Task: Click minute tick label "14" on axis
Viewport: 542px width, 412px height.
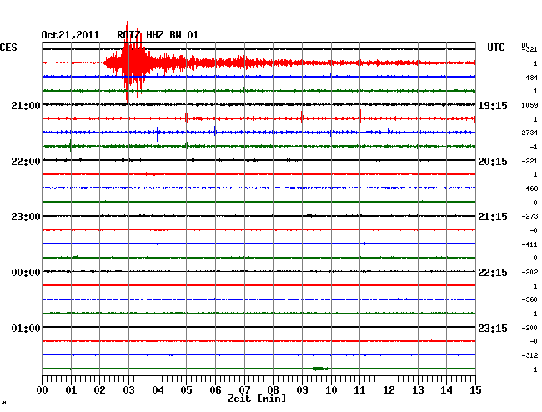Action: click(x=447, y=390)
